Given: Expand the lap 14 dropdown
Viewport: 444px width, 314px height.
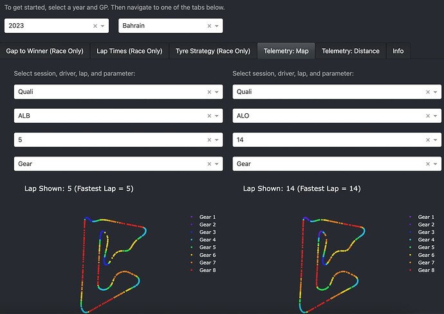Looking at the screenshot, I should pos(435,140).
